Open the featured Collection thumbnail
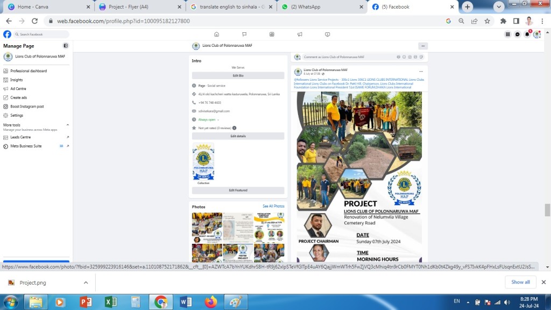551x310 pixels. point(203,161)
